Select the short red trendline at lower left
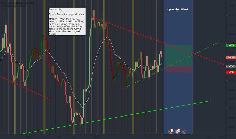Screen dimensions: 236x139 (25, 88)
